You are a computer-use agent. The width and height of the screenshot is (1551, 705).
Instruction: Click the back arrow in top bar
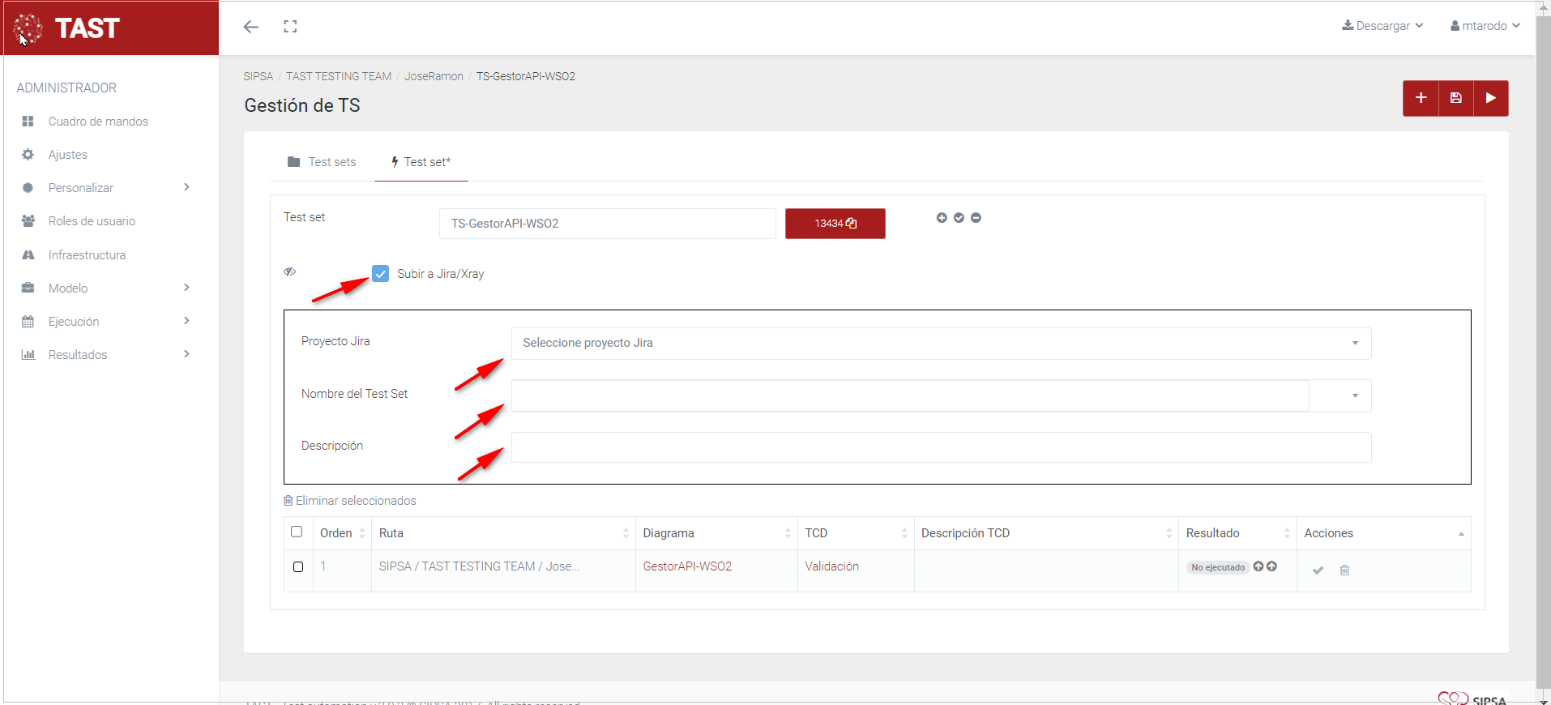[251, 27]
